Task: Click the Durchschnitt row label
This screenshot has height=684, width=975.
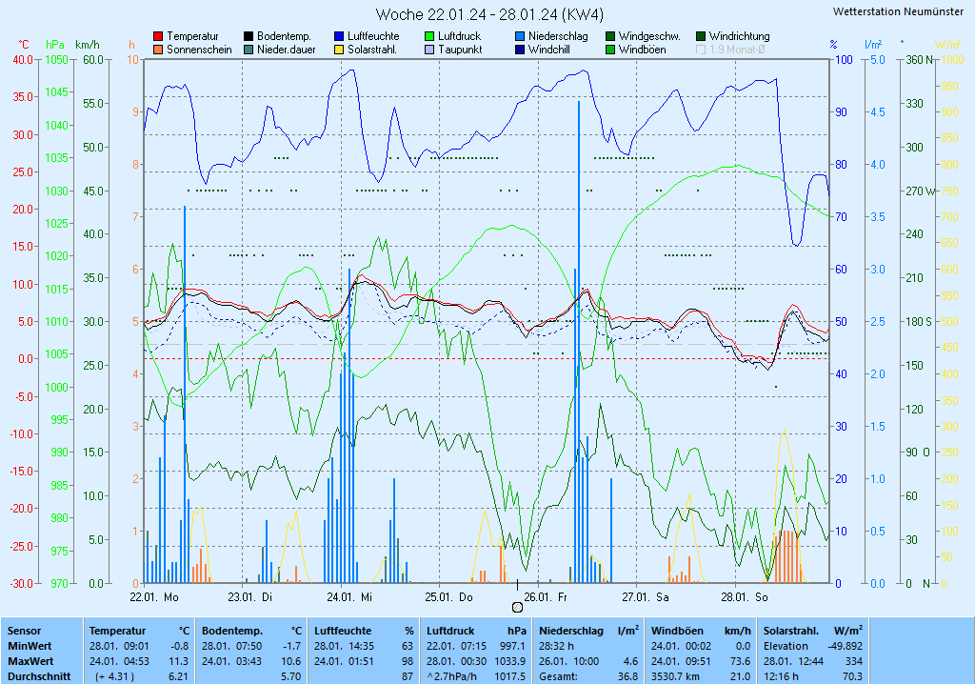Action: point(38,676)
